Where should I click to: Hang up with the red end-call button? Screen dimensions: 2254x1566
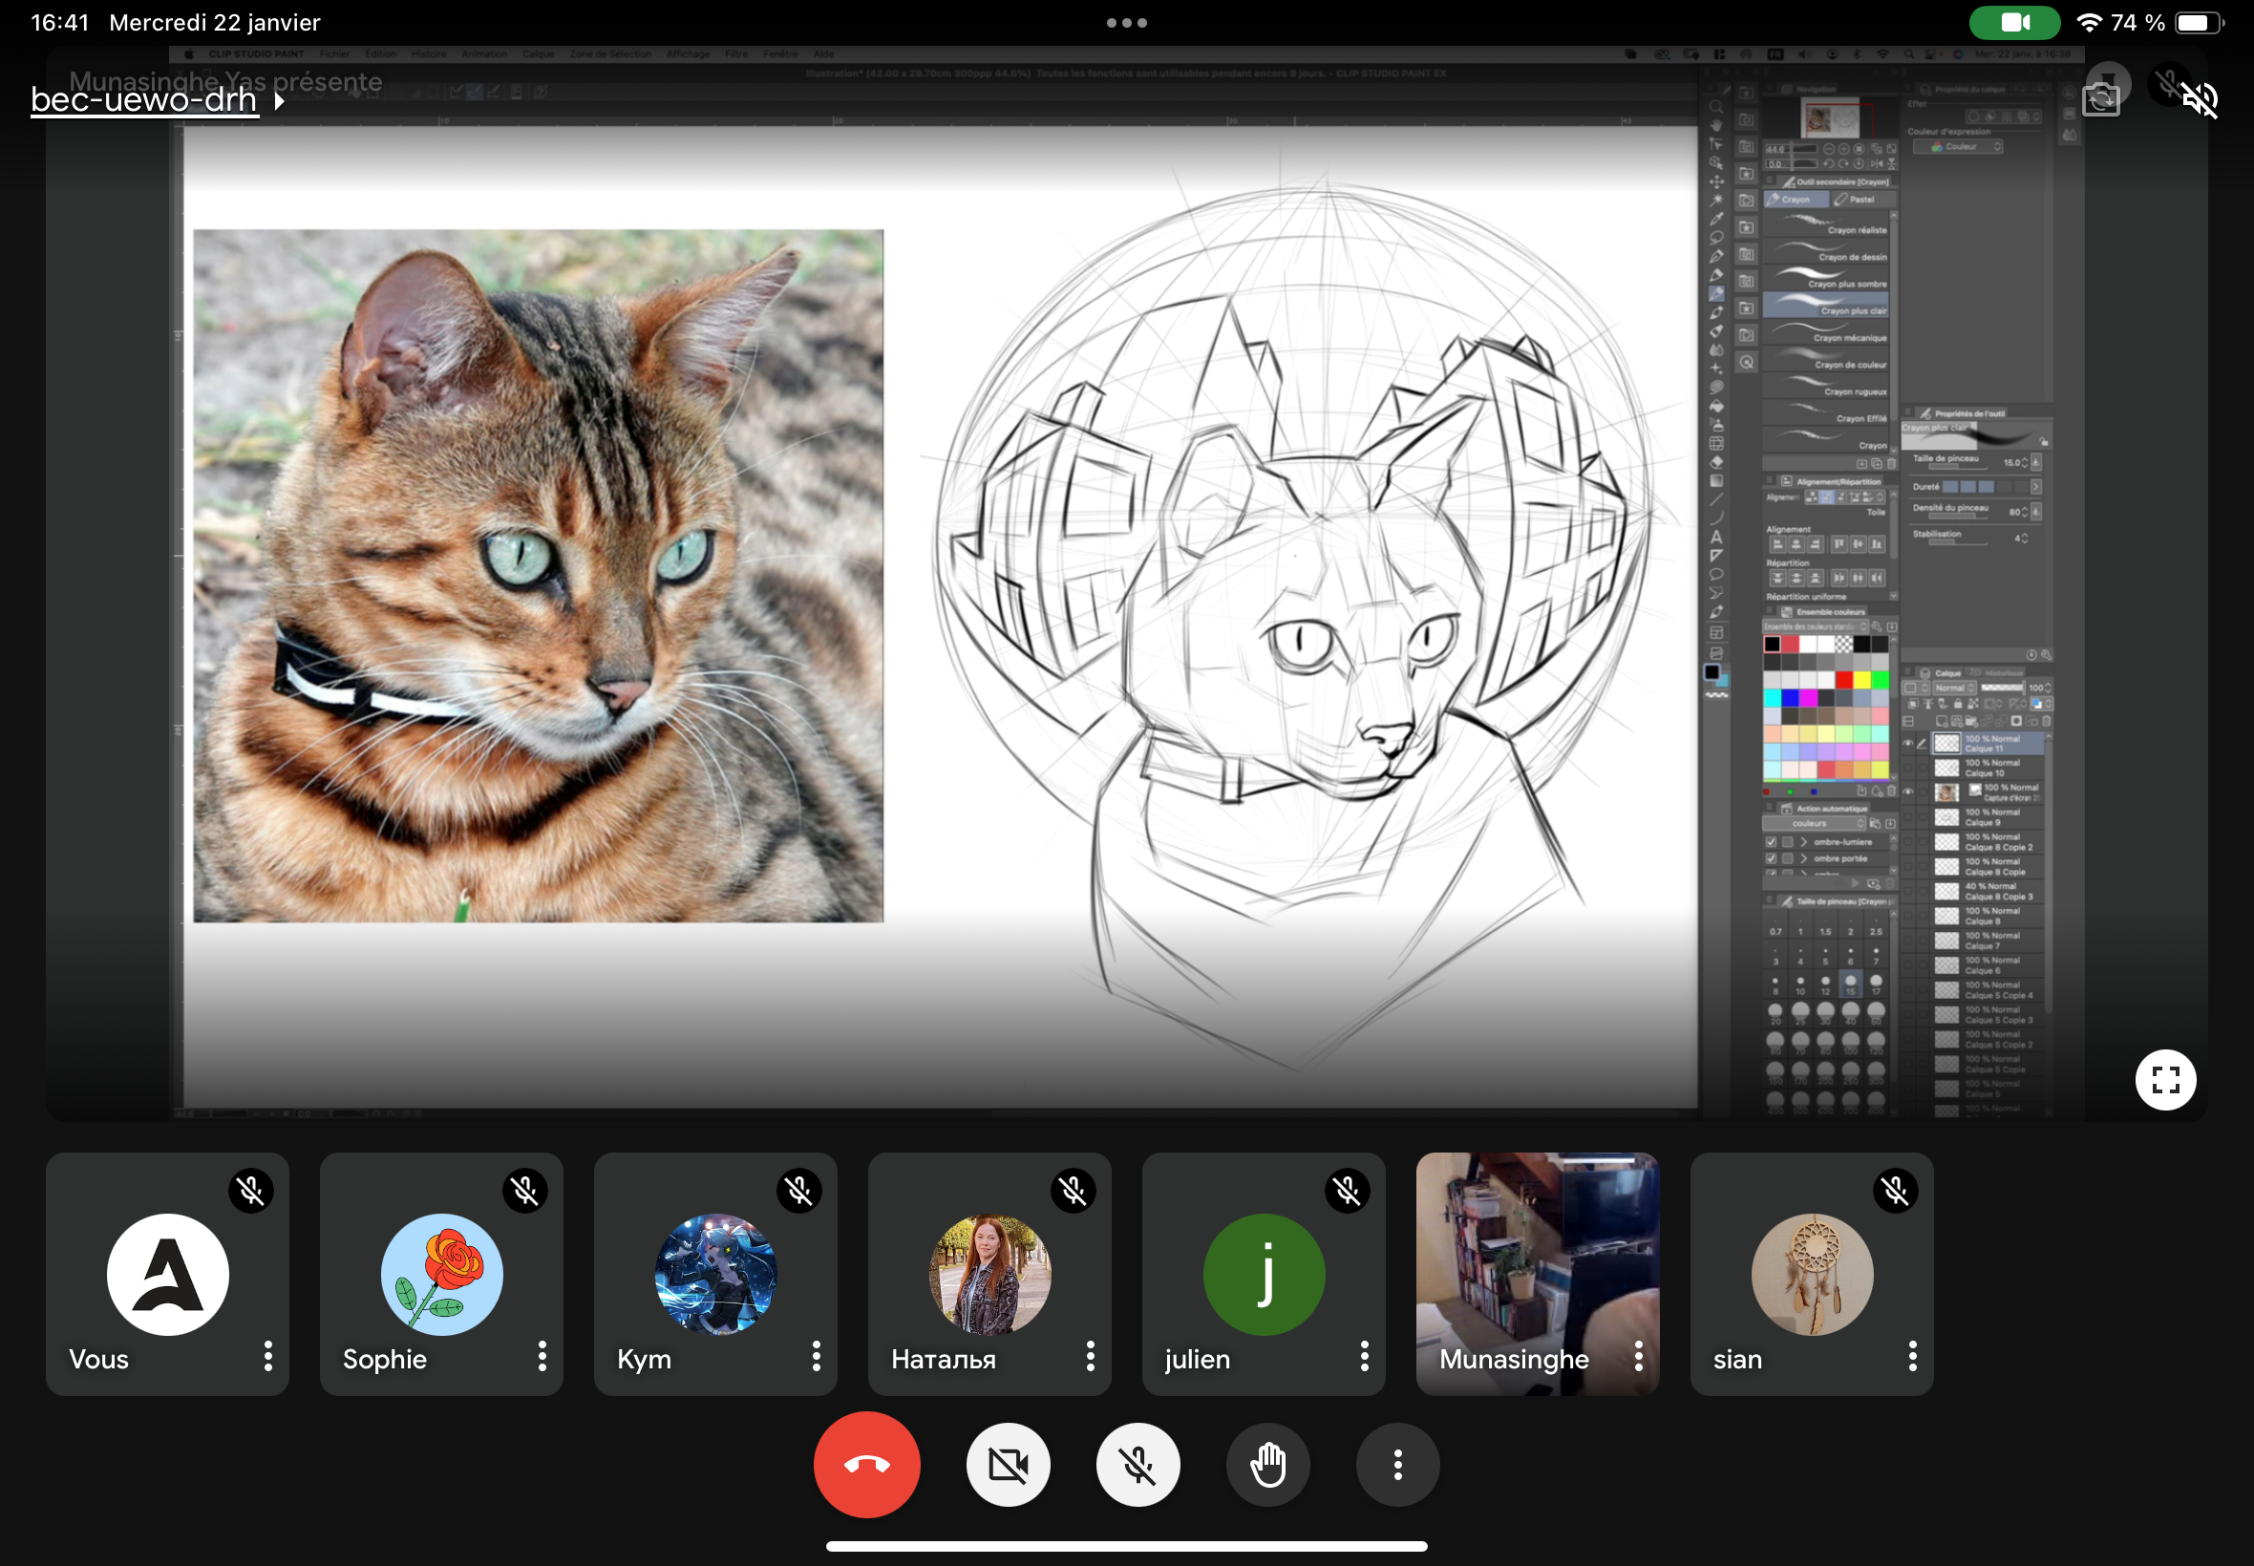tap(866, 1464)
